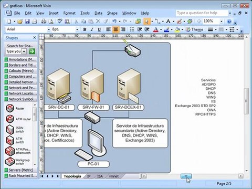Select the ISDN switch shape
Viewport: 252px width, 189px height.
[10, 130]
